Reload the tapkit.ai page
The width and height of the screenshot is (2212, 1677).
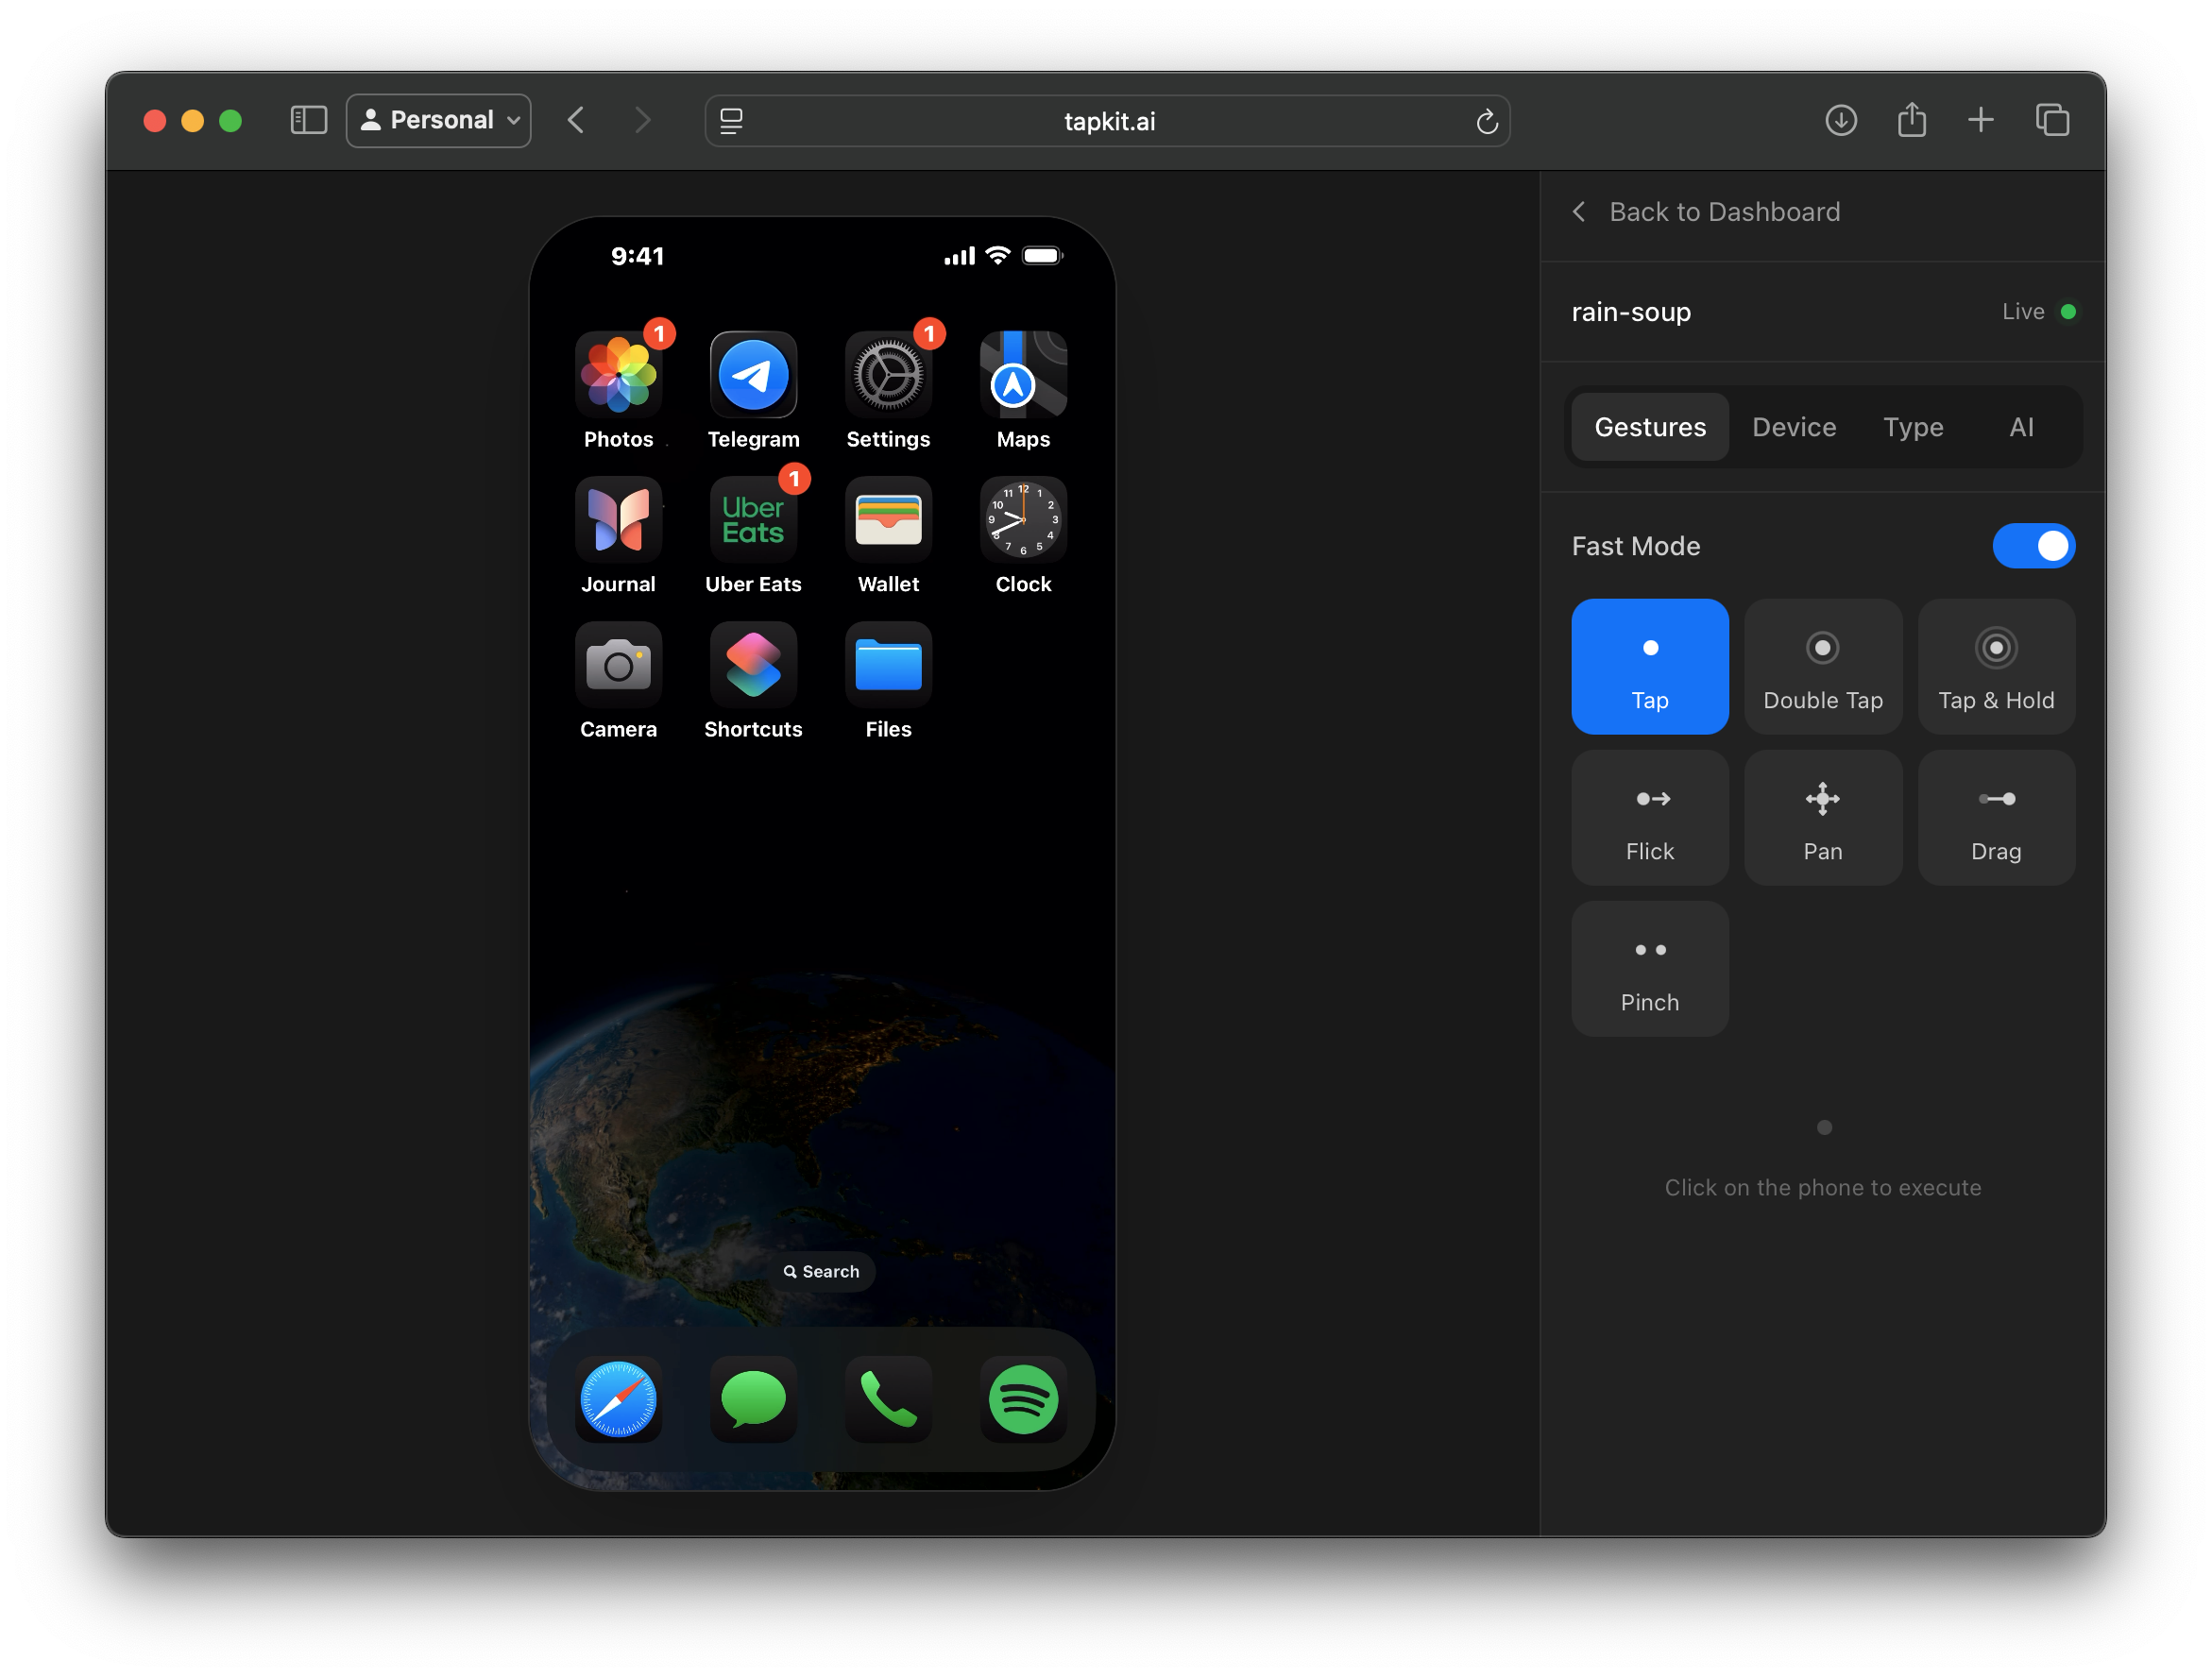(x=1486, y=122)
